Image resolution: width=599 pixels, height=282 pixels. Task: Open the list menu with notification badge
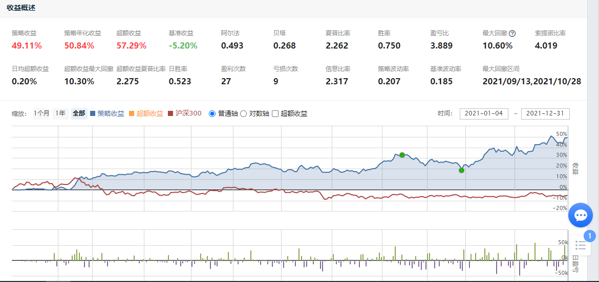click(x=580, y=245)
